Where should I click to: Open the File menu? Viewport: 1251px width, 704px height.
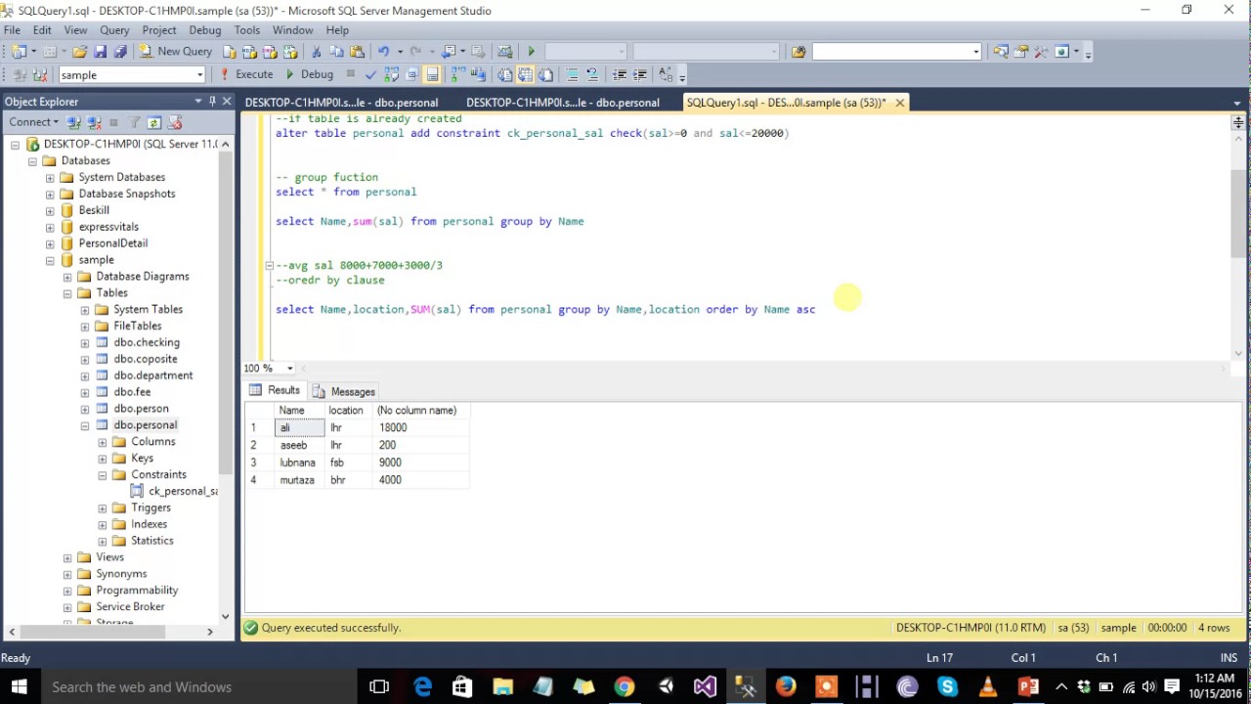click(12, 30)
